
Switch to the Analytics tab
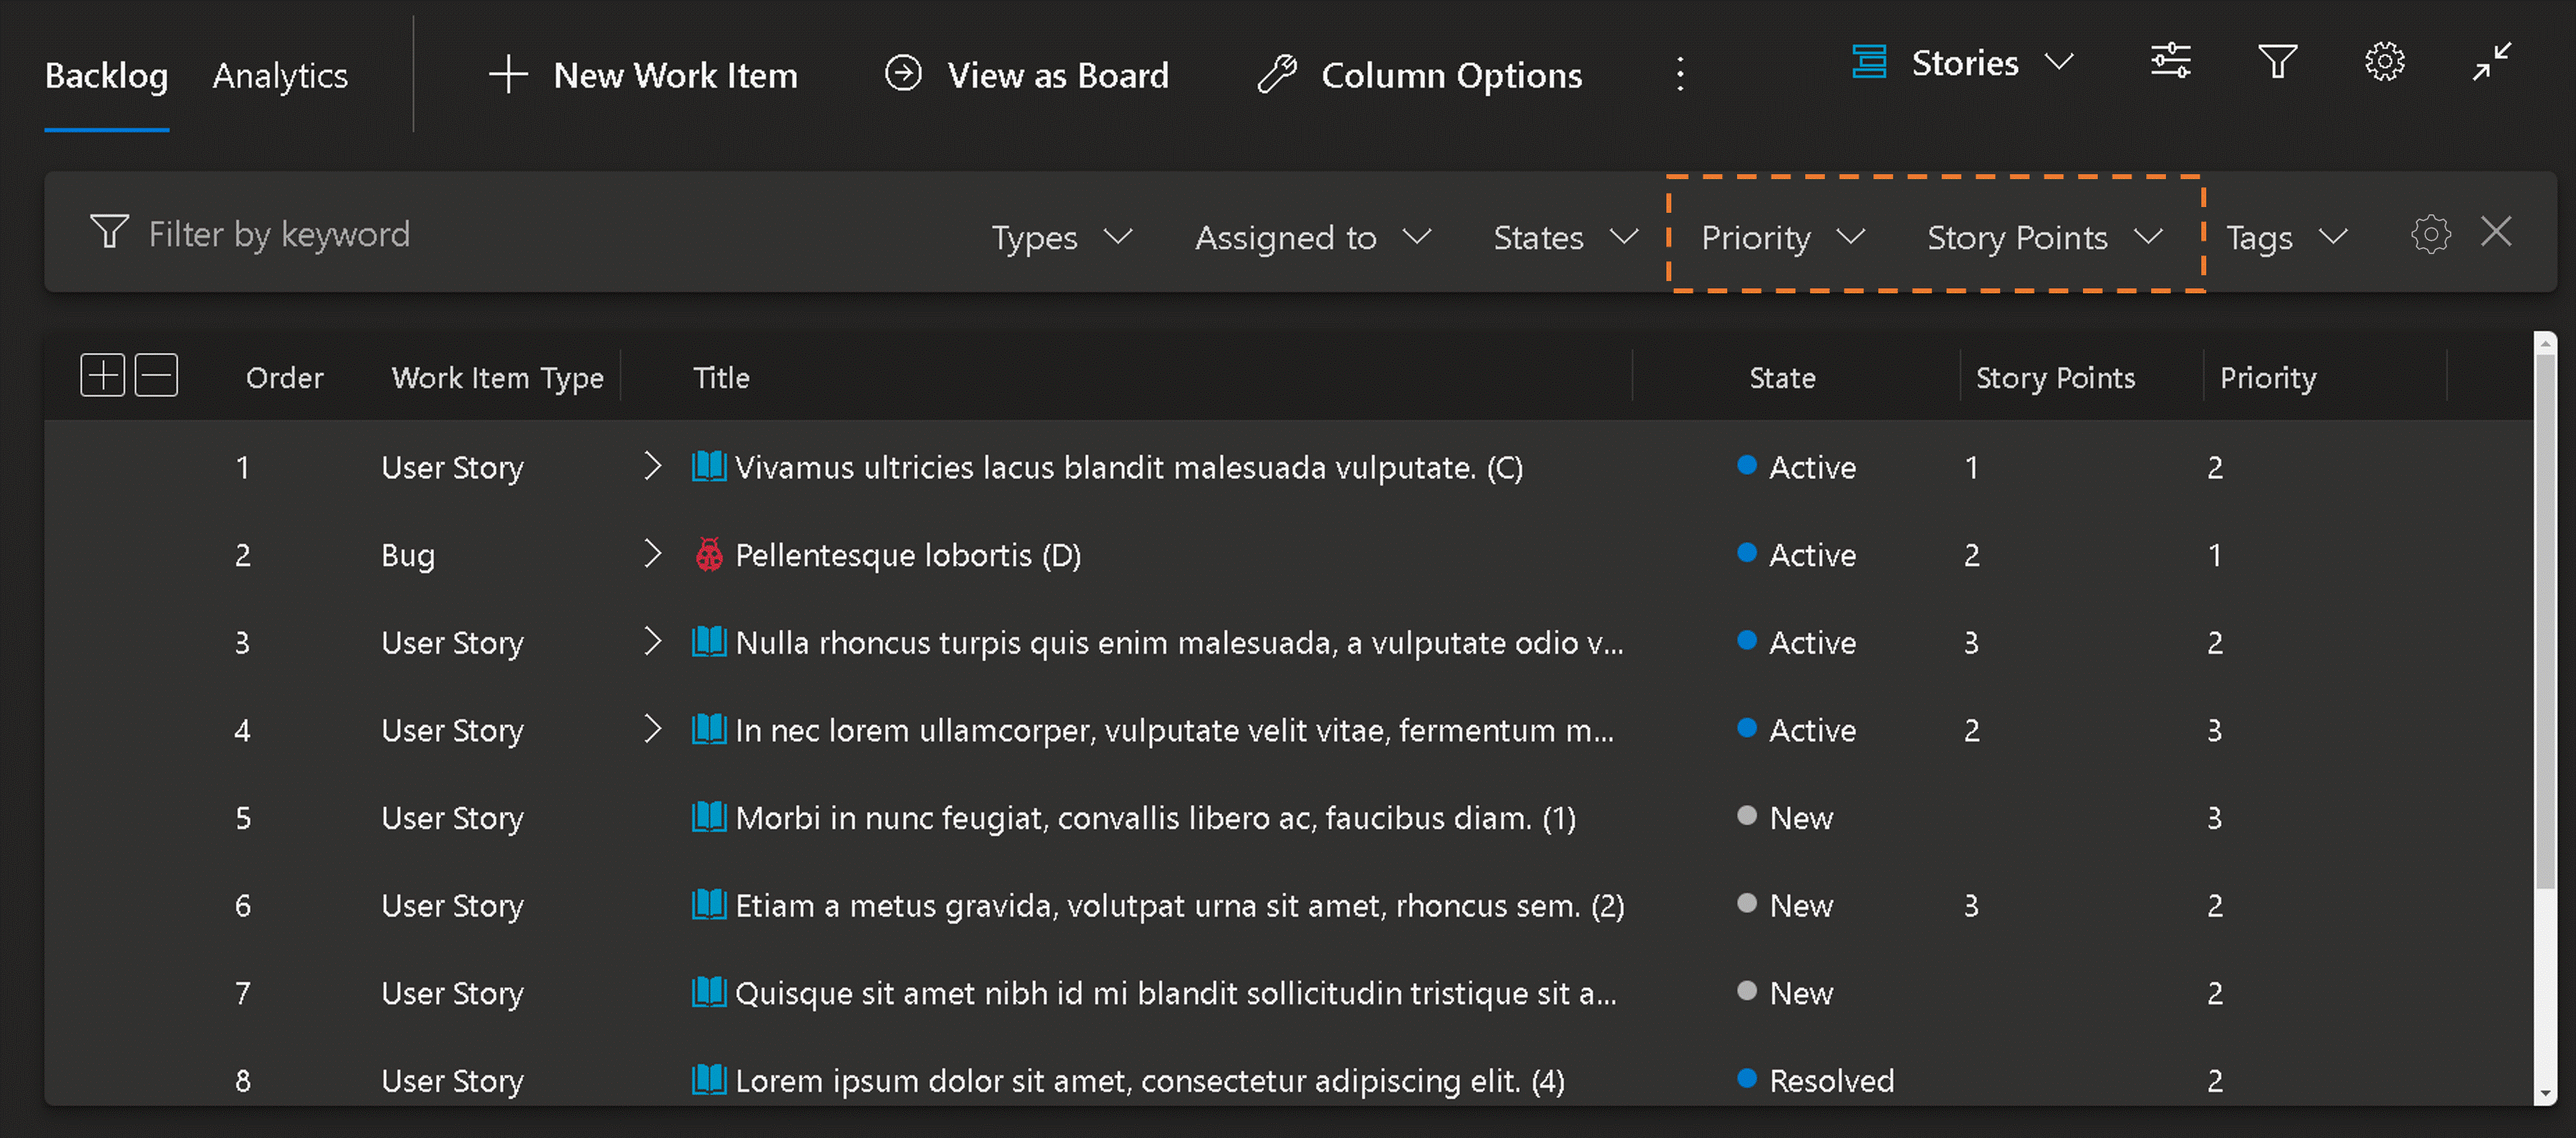(279, 74)
